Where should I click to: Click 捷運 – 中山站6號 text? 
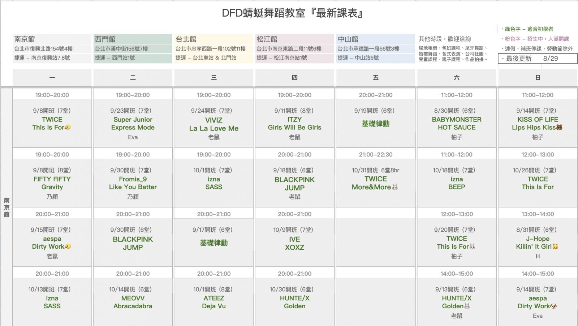(x=358, y=58)
